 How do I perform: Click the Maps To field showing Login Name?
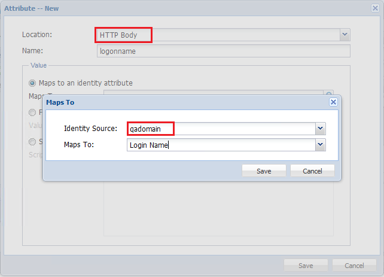pyautogui.click(x=221, y=144)
